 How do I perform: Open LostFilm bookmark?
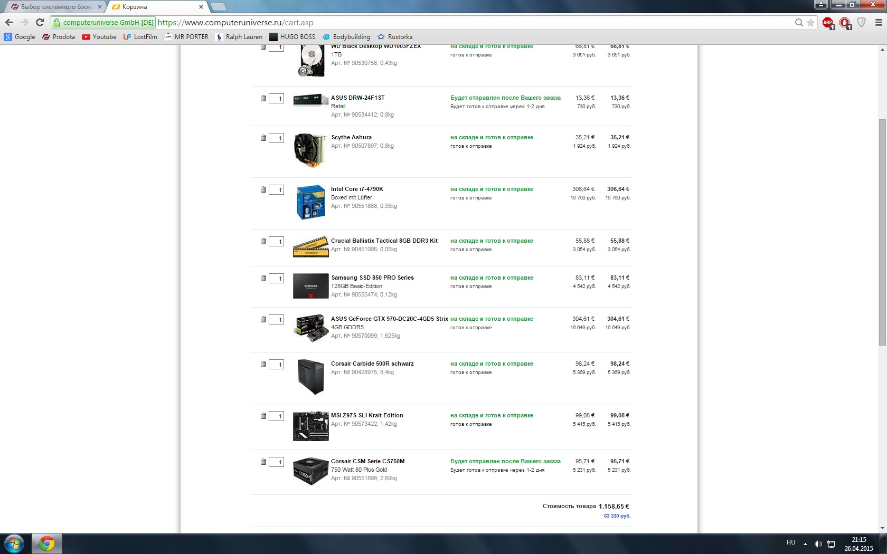coord(140,37)
